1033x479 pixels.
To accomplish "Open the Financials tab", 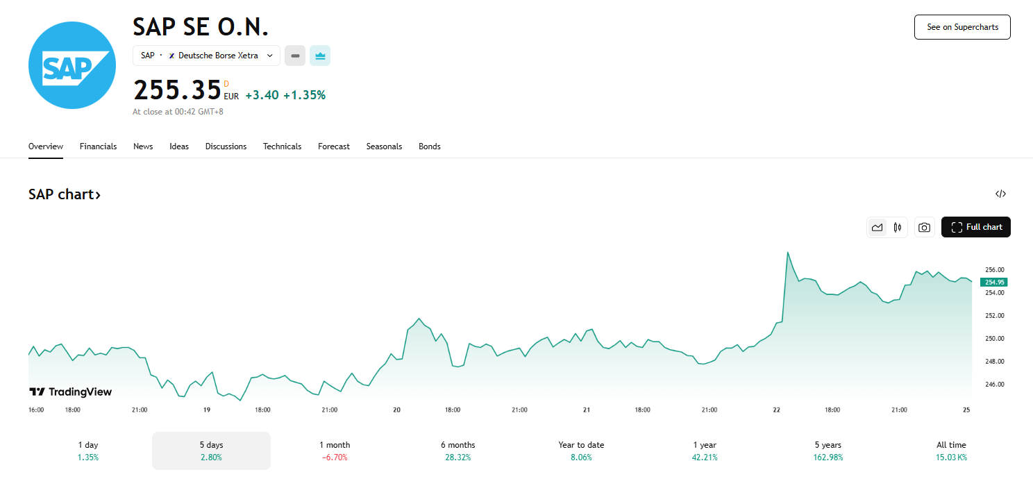I will [x=98, y=146].
